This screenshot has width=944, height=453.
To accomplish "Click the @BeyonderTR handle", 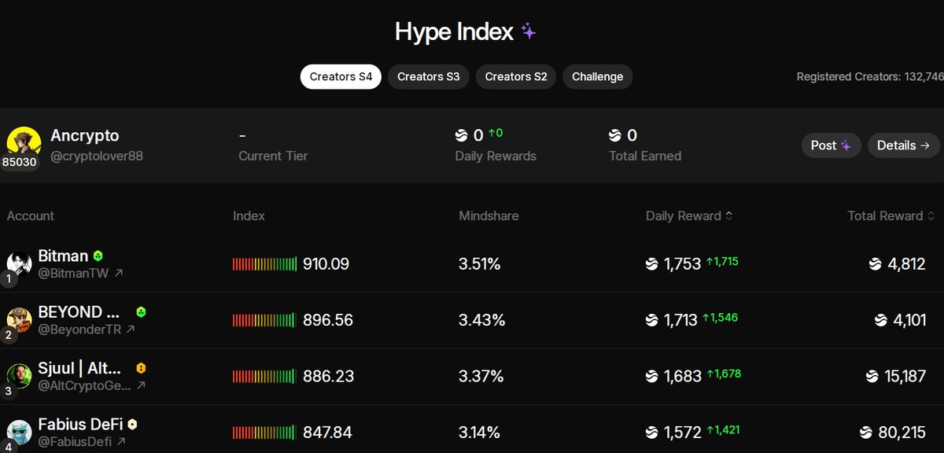I will coord(80,330).
